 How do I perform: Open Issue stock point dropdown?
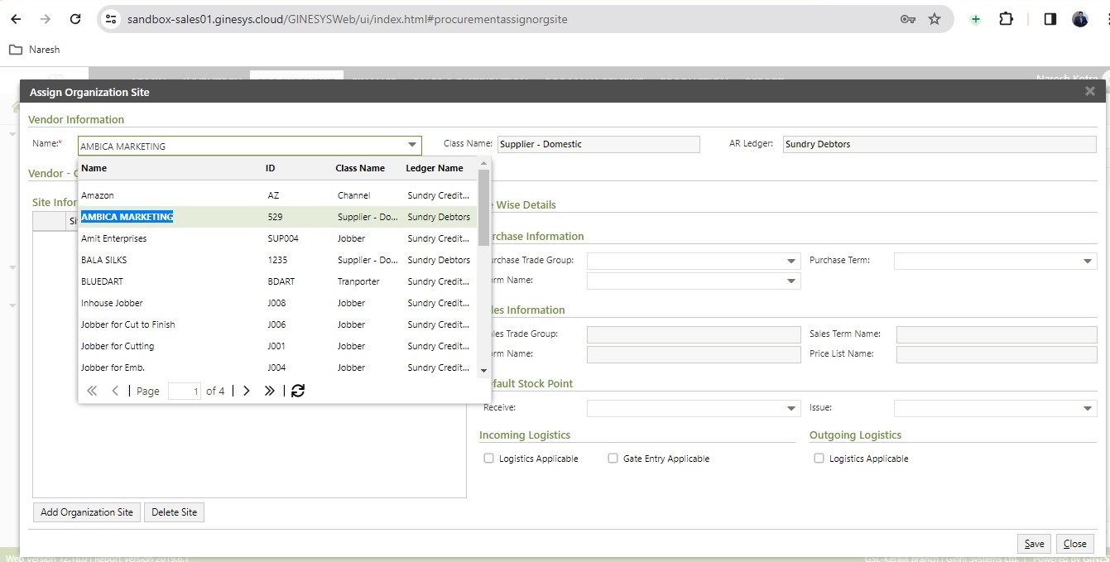pos(1088,408)
